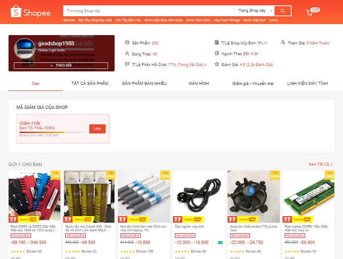Click the Nước Rửa Chén suggested search link
The width and height of the screenshot is (343, 259).
pos(198,20)
